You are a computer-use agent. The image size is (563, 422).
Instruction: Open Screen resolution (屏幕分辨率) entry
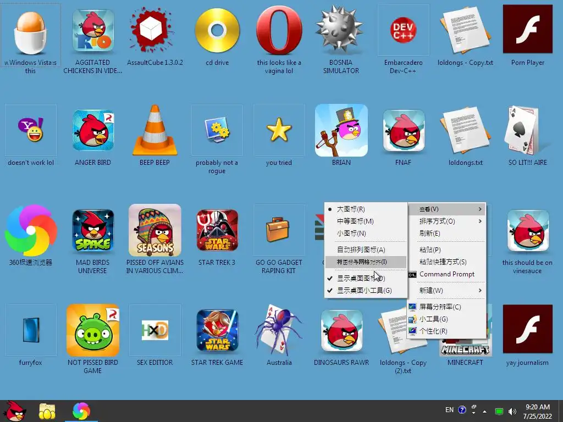point(446,307)
